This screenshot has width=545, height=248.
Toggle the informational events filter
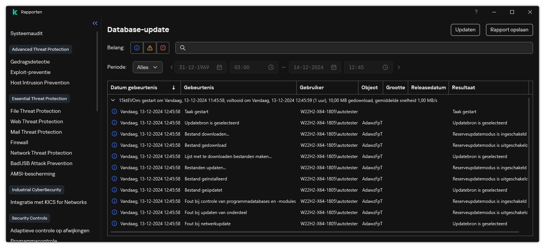click(137, 48)
